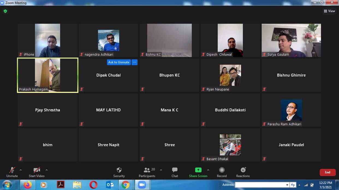Click the red End meeting button
The height and width of the screenshot is (190, 339).
[328, 172]
